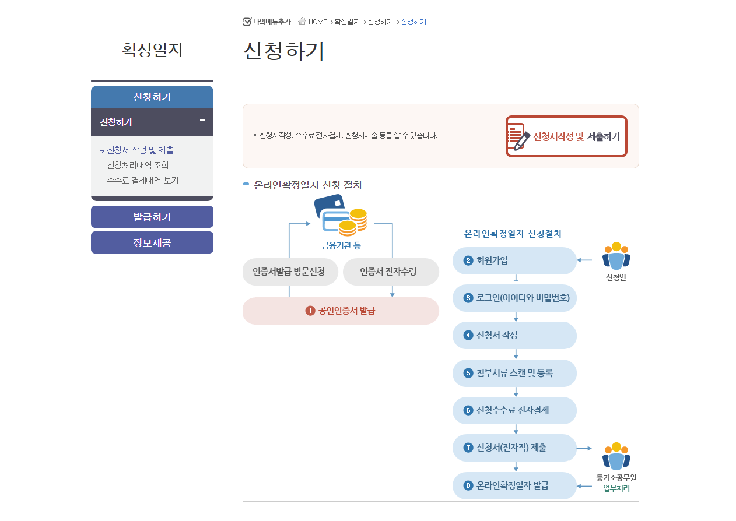
Task: Click the document-and-pen icon in 신청서작성 button
Action: 519,136
